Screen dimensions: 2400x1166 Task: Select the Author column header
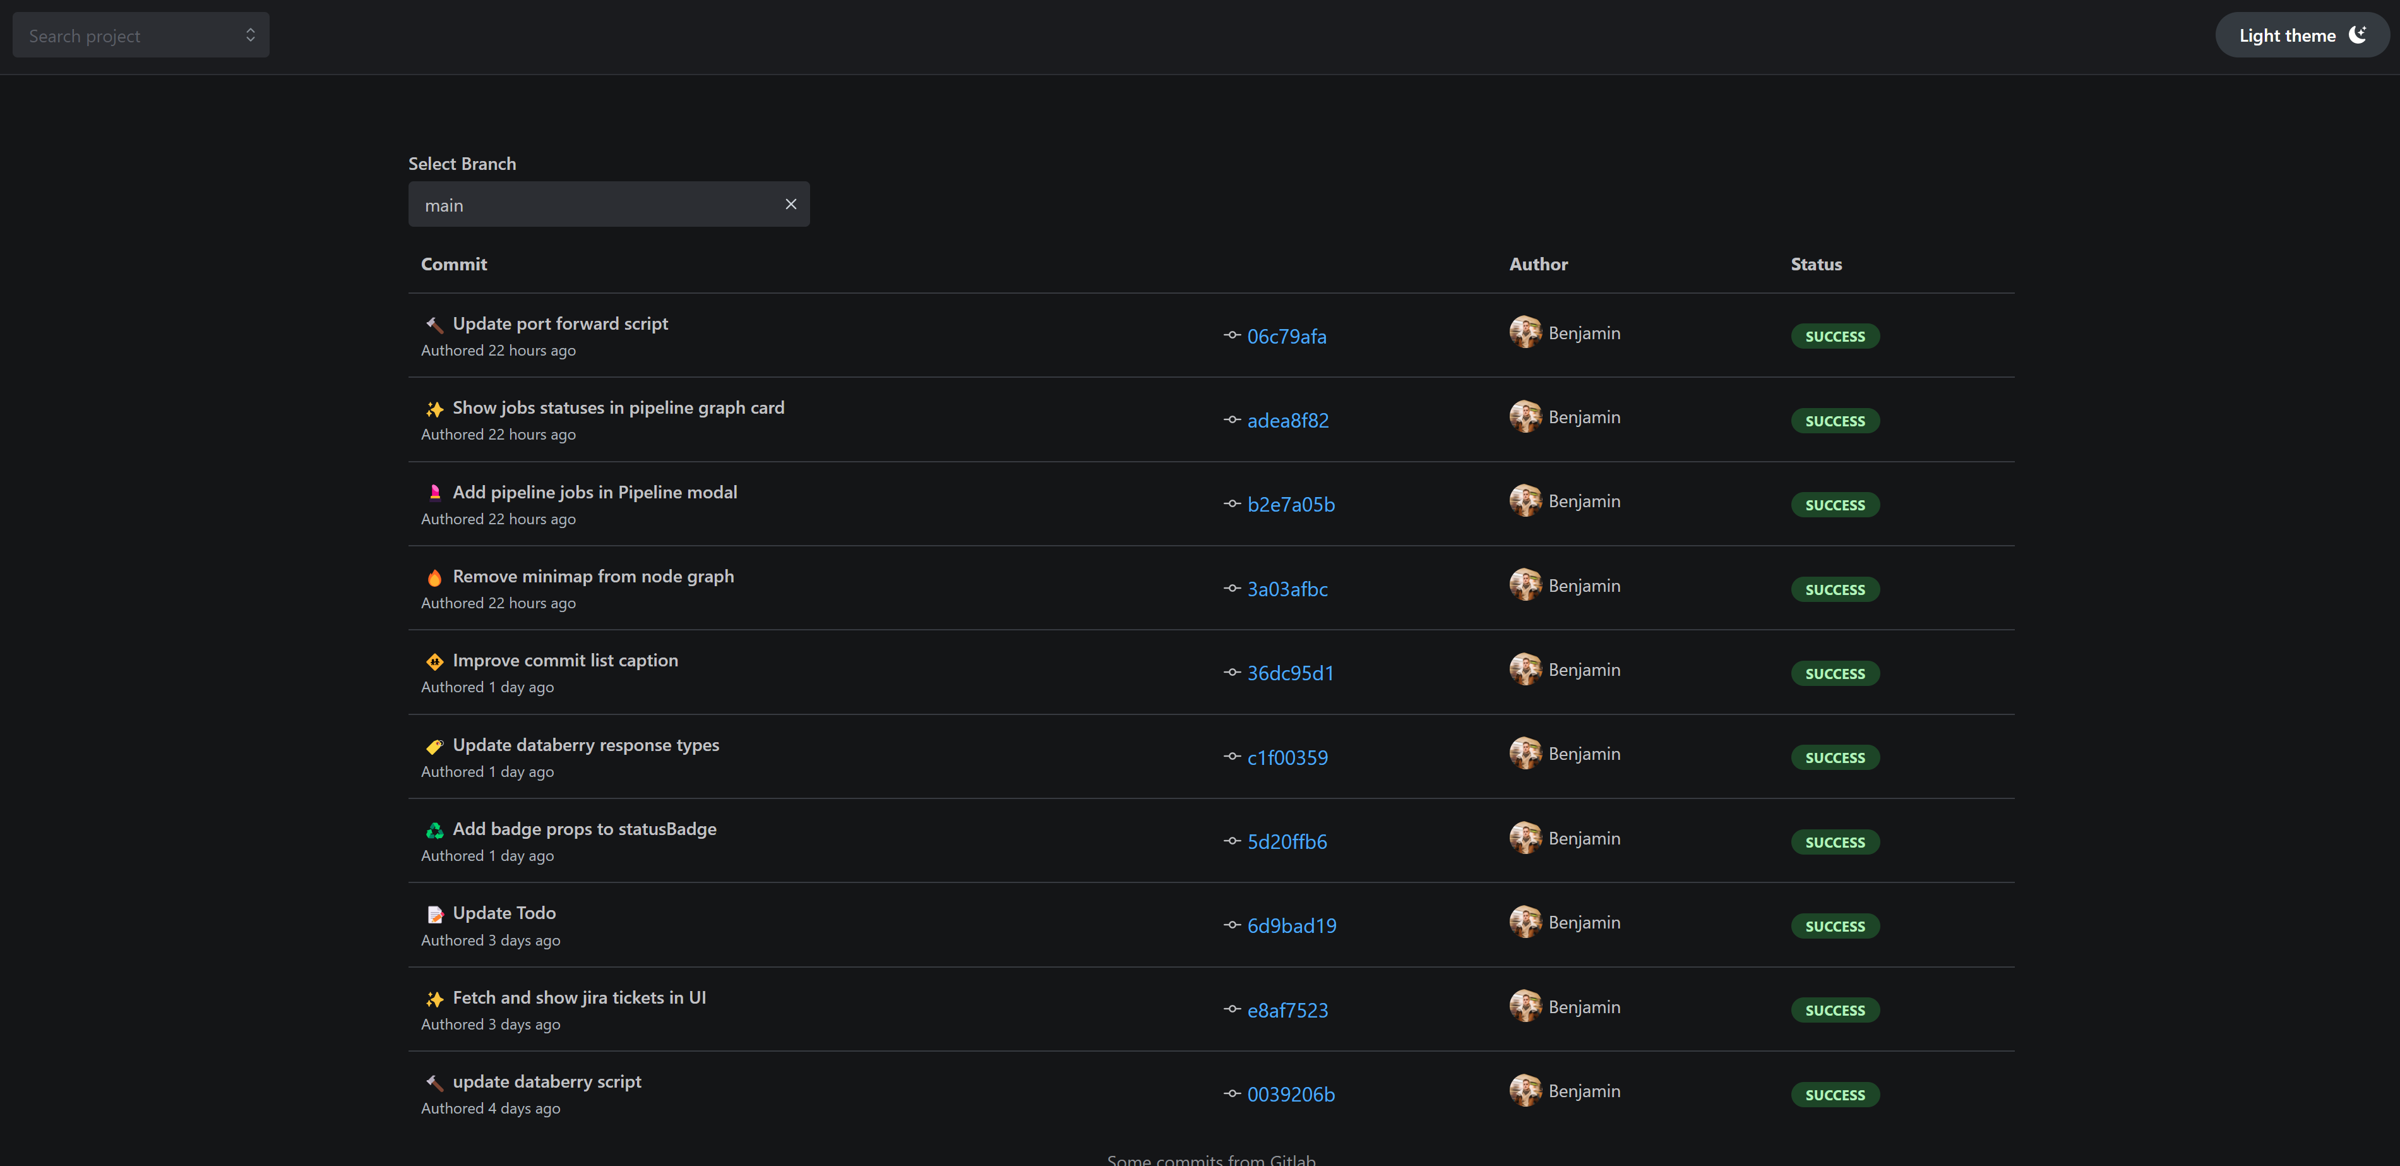1537,264
